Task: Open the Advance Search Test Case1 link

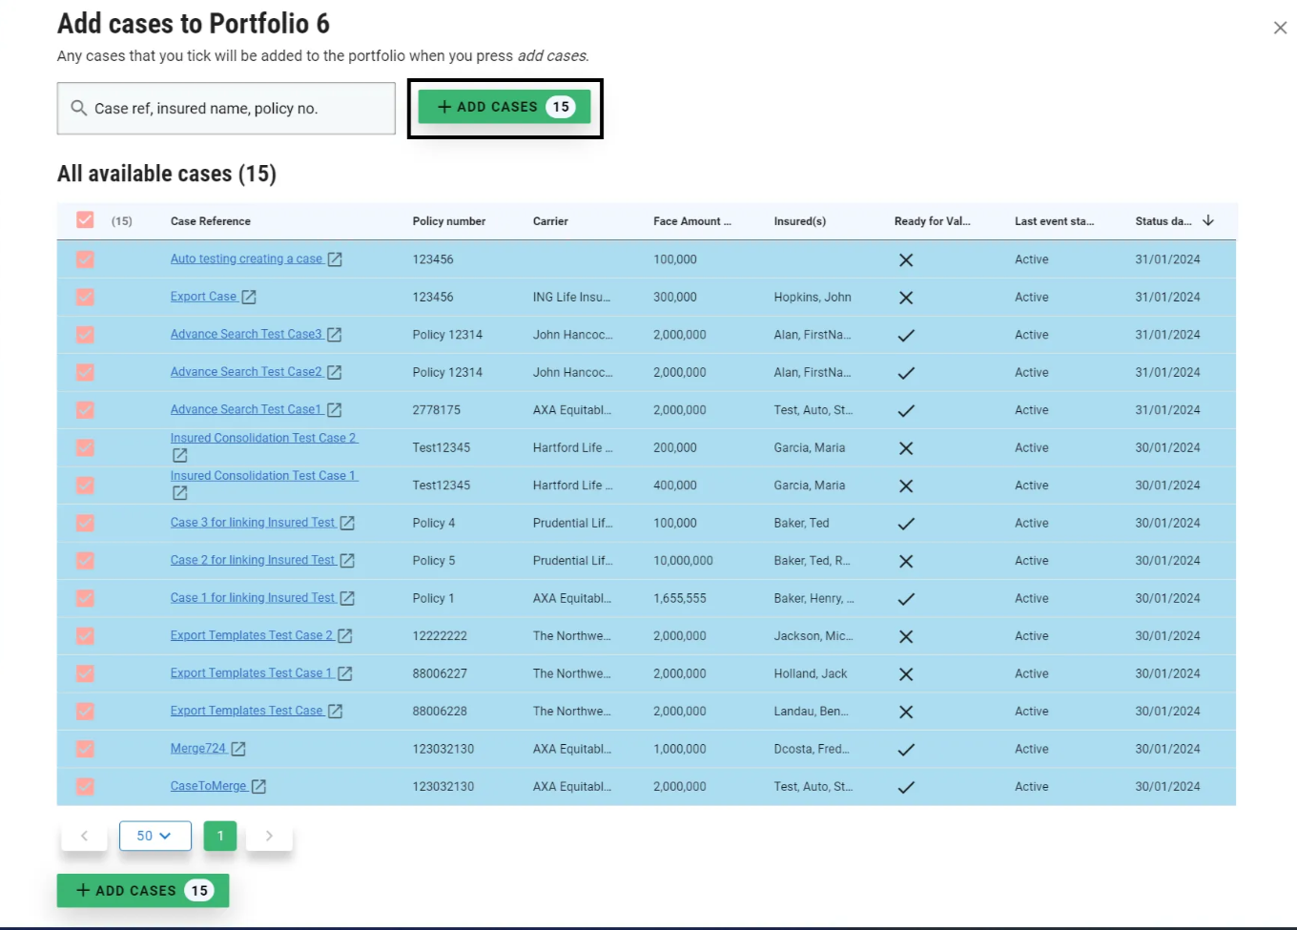Action: click(x=246, y=410)
